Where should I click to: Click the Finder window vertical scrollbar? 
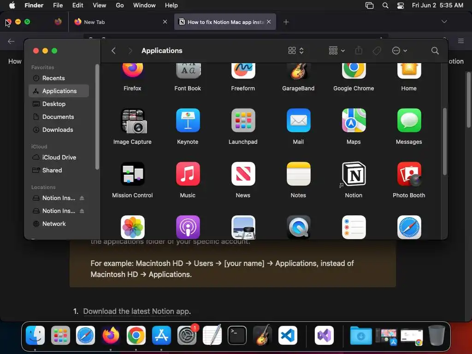coord(445,141)
